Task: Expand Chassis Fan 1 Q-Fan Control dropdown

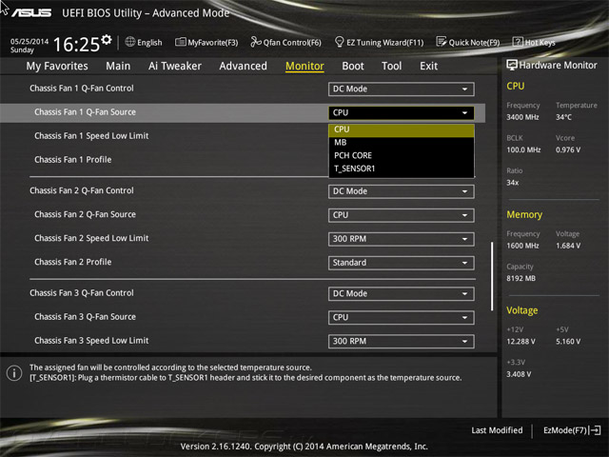Action: click(x=402, y=89)
